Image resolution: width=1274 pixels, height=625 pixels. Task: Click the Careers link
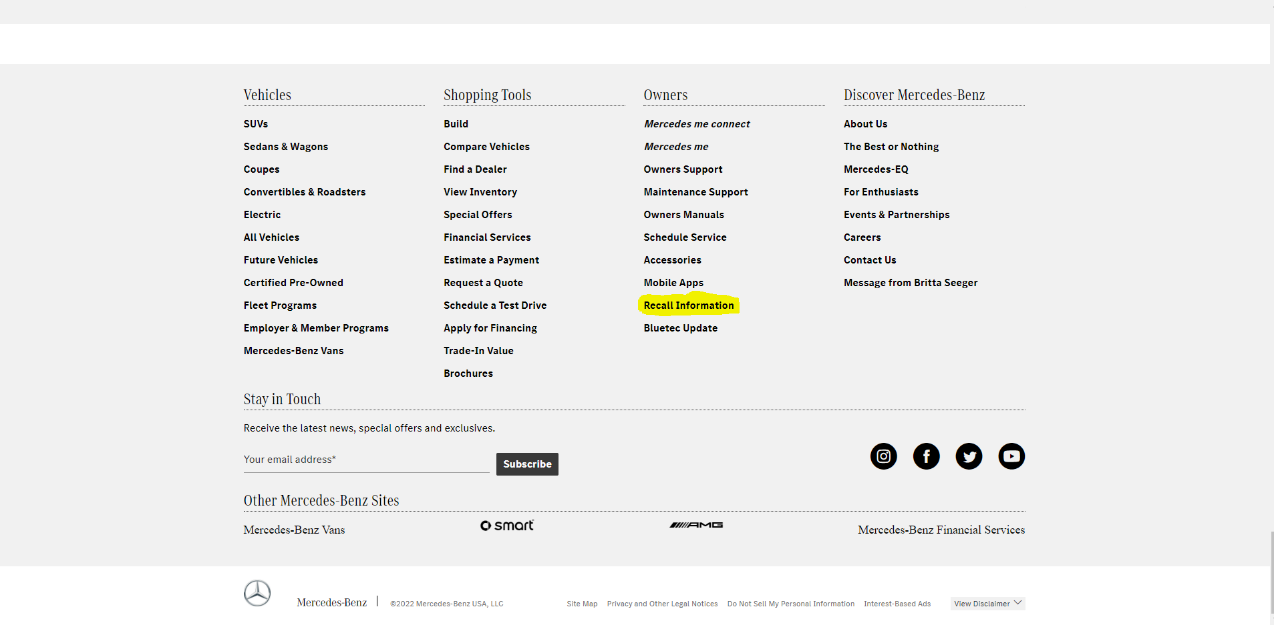(862, 237)
